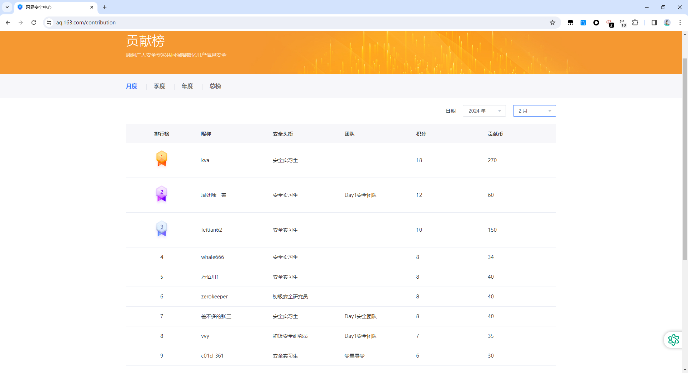This screenshot has height=373, width=688.
Task: Click the dark mask extension icon
Action: (x=570, y=23)
